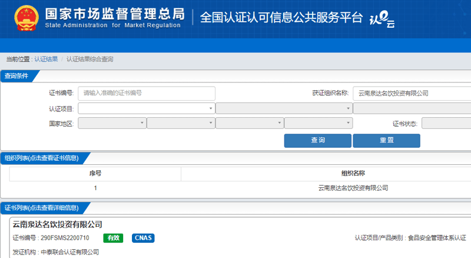Click certificate number 290FSMS2200710

coord(65,238)
